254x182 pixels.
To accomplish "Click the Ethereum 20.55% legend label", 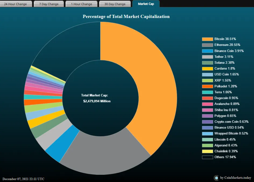I will coord(227,45).
